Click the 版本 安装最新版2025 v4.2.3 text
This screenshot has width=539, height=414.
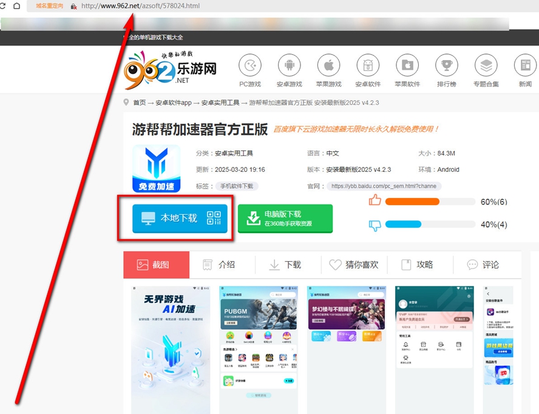tap(349, 169)
